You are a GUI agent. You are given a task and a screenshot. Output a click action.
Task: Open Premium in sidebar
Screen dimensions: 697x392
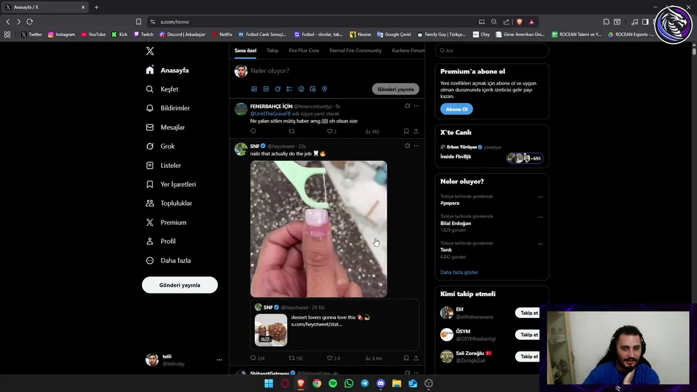point(166,222)
